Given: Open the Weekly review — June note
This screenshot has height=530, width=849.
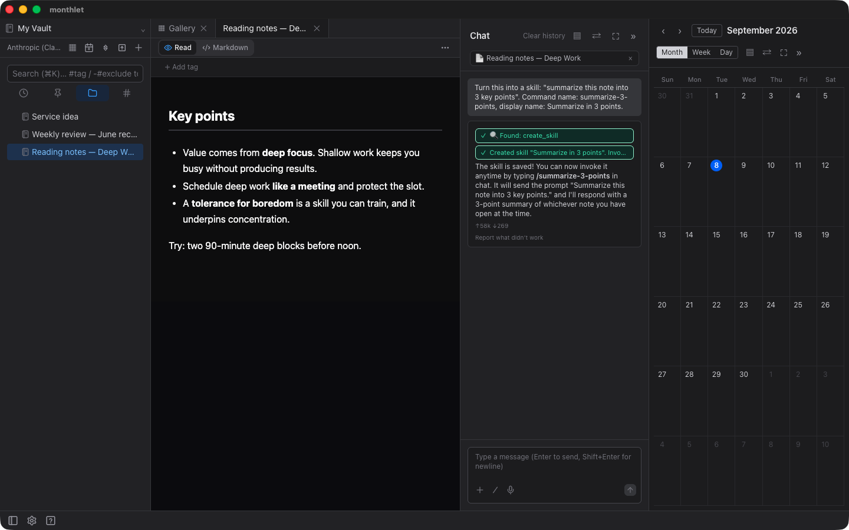Looking at the screenshot, I should point(75,134).
